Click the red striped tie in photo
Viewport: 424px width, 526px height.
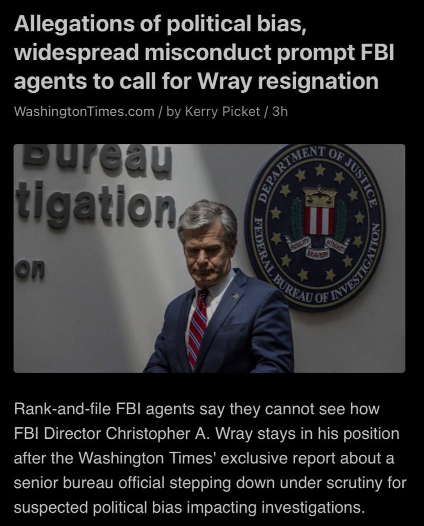[x=197, y=329]
